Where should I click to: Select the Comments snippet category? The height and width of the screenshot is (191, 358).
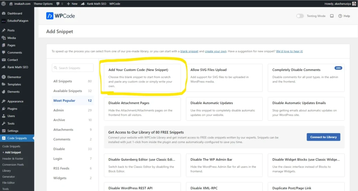[72, 139]
